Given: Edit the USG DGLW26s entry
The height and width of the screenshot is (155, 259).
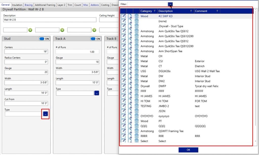Looking at the screenshot, I should [124, 71].
